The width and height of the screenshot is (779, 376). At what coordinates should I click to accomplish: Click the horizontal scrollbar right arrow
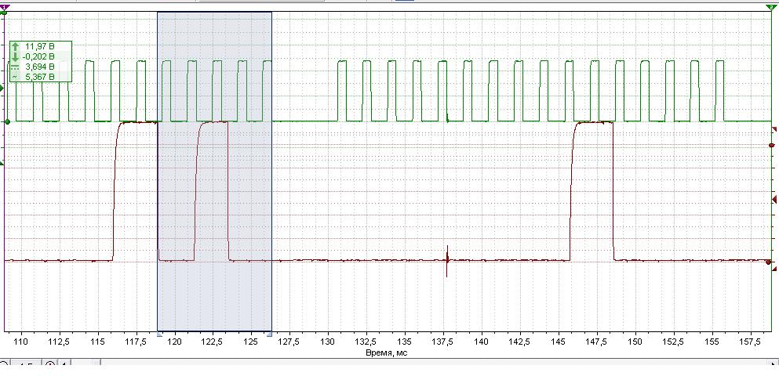click(x=773, y=364)
